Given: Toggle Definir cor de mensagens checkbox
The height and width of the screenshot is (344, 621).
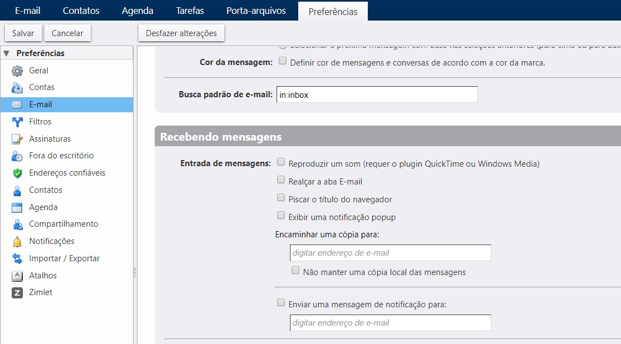Looking at the screenshot, I should pos(283,61).
